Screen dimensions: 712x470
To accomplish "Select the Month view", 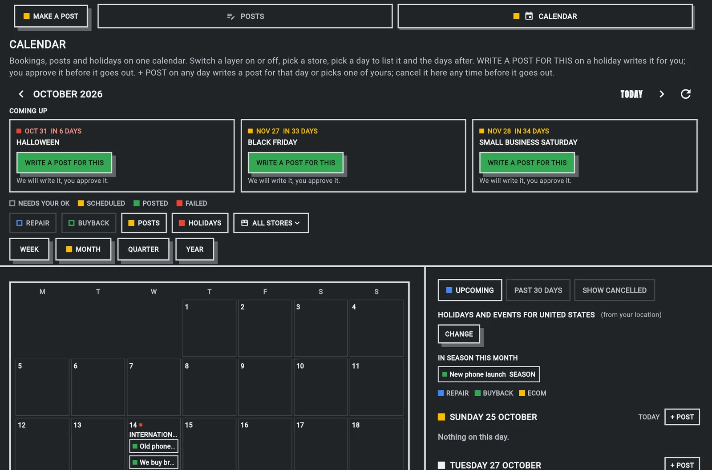I will point(83,249).
